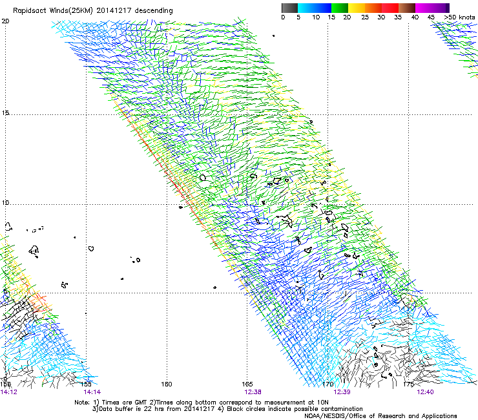Click the latitude label '10' on left axis

coord(5,203)
